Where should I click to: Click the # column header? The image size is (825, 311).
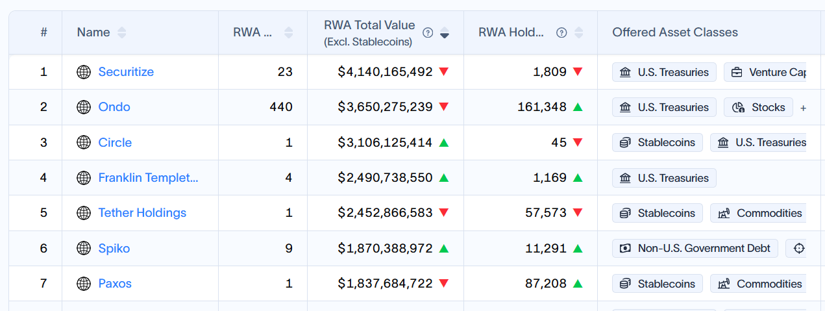[43, 32]
